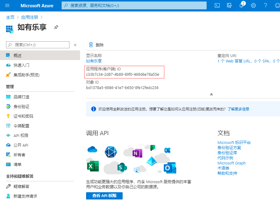Open the hamburger portal menu

pos(7,5)
